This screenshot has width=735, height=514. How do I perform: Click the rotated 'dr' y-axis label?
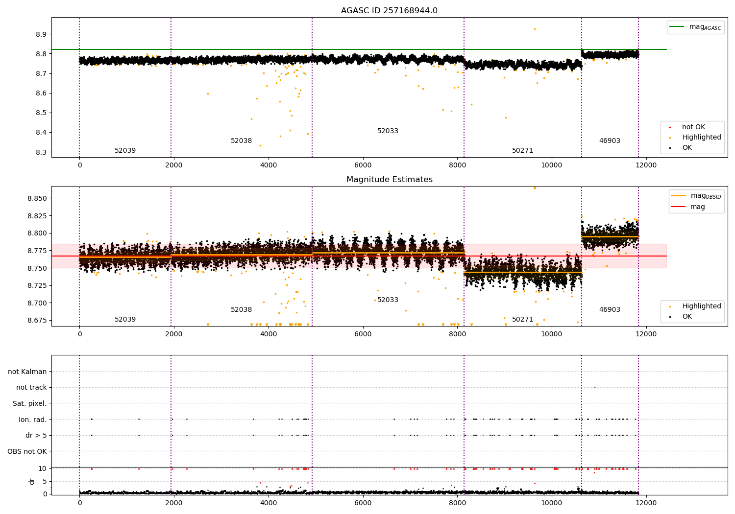click(32, 481)
